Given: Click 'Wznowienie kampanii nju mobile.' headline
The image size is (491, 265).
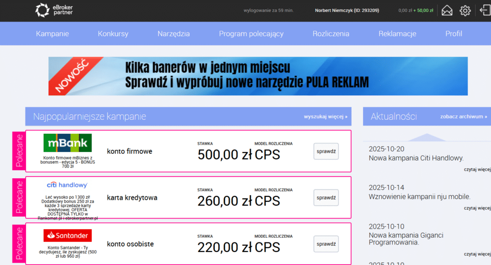Looking at the screenshot, I should pyautogui.click(x=420, y=197).
